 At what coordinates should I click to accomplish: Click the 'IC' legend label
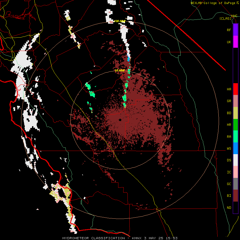click(x=229, y=172)
